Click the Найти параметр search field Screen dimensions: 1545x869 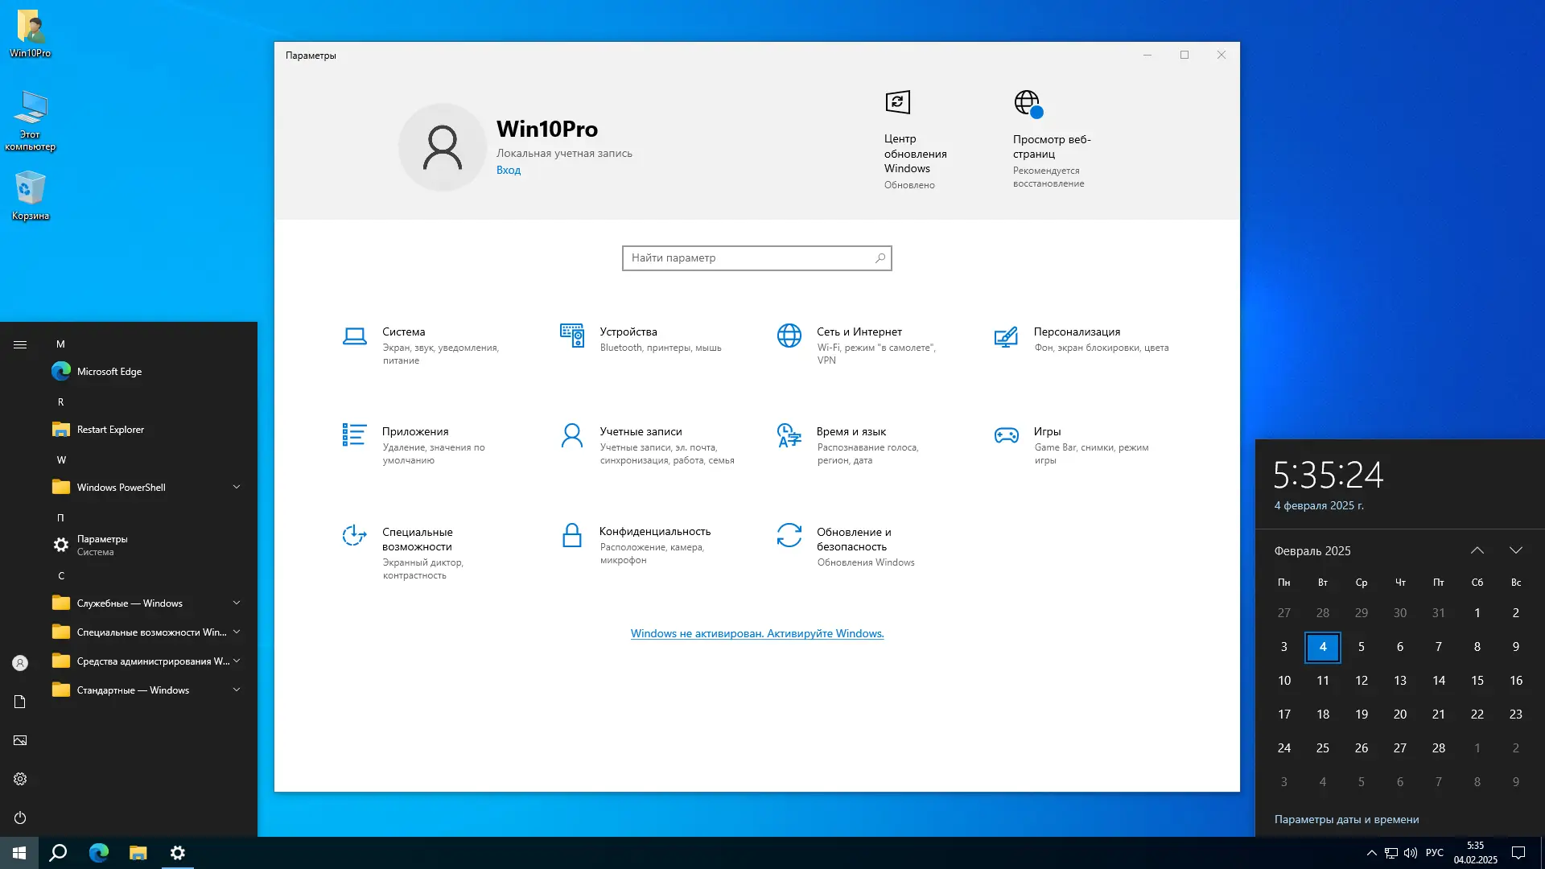pos(748,258)
